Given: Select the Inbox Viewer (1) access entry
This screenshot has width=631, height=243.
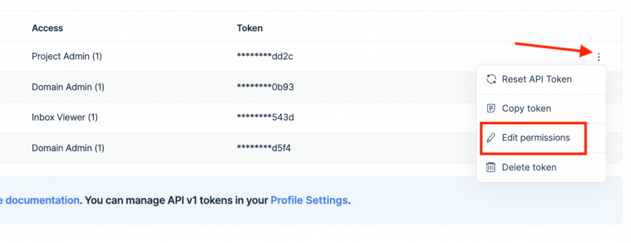Looking at the screenshot, I should [65, 118].
